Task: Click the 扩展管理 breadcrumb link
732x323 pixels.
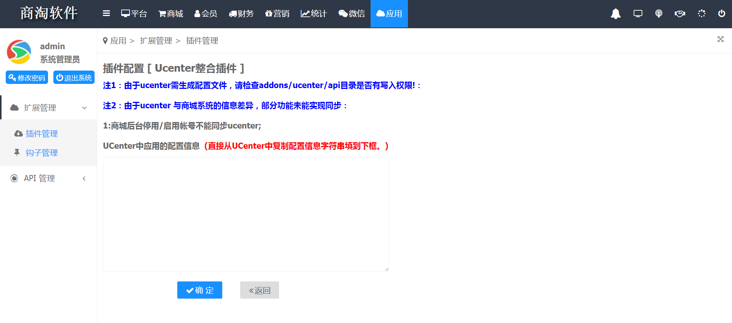Action: pyautogui.click(x=156, y=40)
